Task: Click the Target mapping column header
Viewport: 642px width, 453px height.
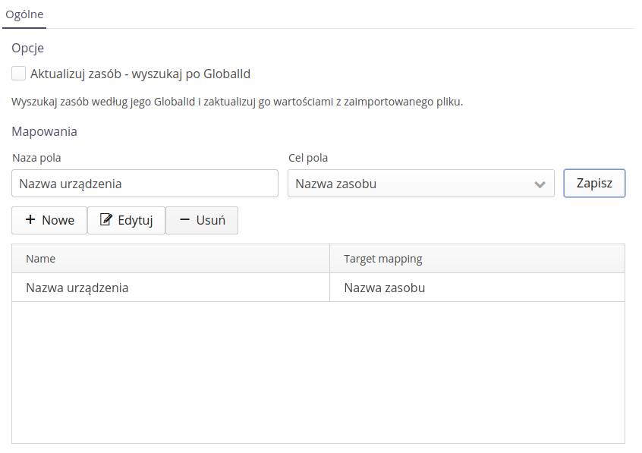Action: tap(382, 259)
